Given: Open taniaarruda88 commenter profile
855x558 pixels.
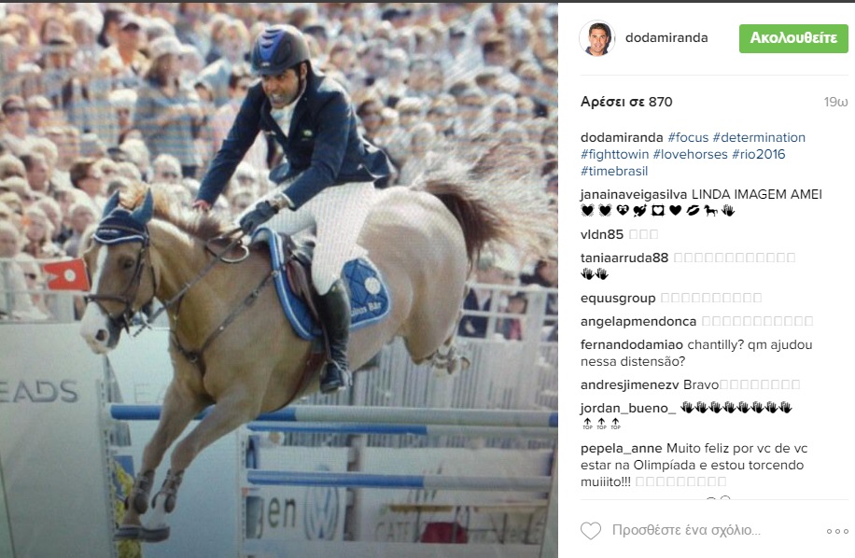Looking at the screenshot, I should [624, 258].
